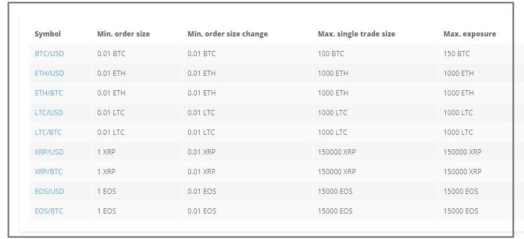The image size is (524, 239).
Task: Open the EOS/BTC symbol link
Action: point(49,211)
